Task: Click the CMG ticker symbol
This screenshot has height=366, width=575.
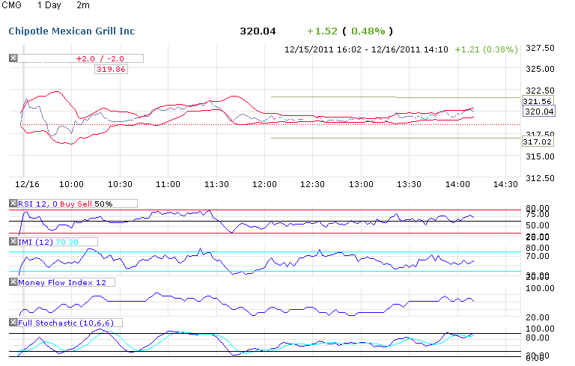Action: (12, 5)
